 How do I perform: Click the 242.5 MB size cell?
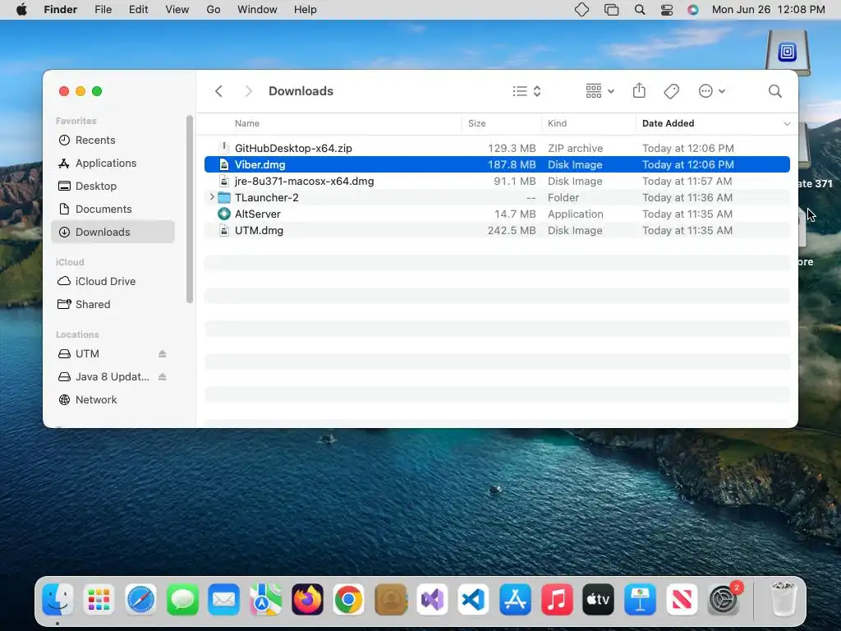tap(512, 231)
